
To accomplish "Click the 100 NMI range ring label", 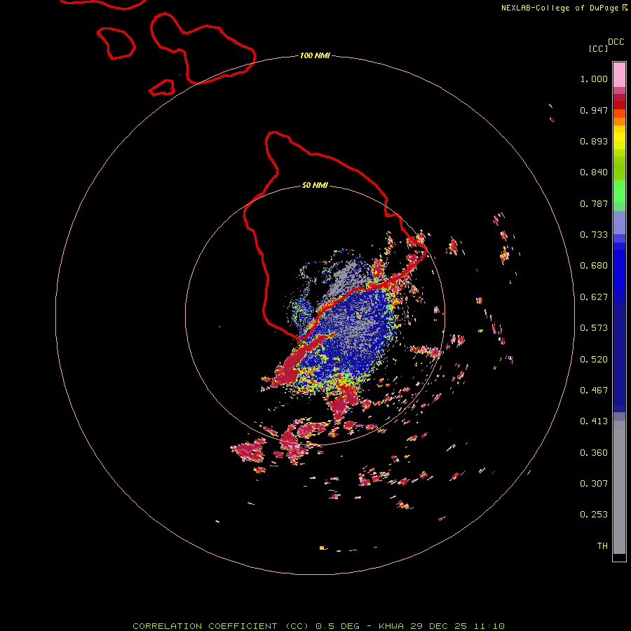I will click(315, 55).
